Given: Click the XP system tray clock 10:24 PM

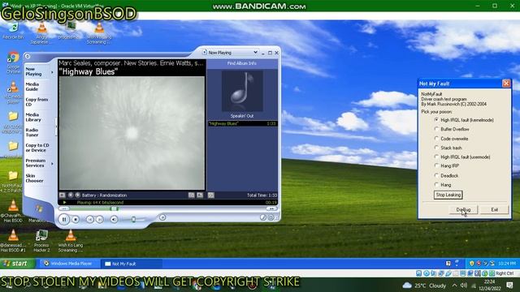Looking at the screenshot, I should tap(506, 264).
